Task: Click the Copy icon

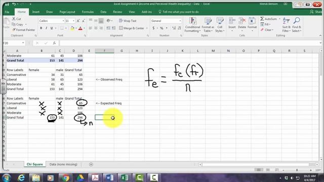Action: (x=14, y=24)
